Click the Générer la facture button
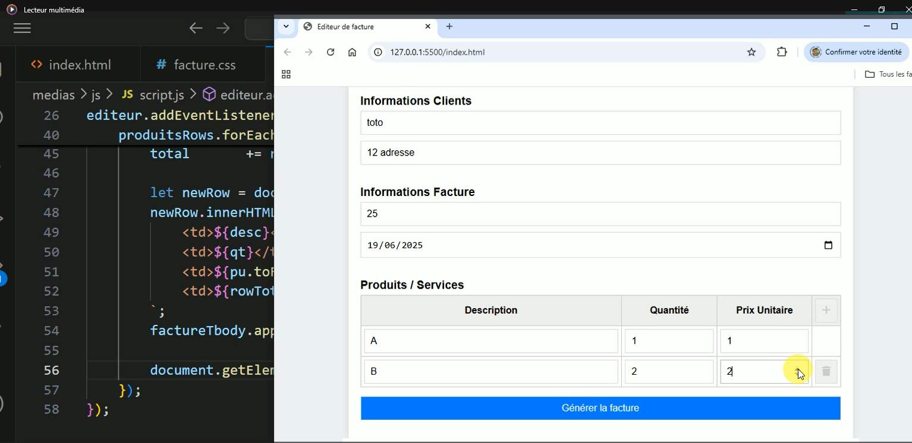Image resolution: width=912 pixels, height=443 pixels. tap(600, 408)
